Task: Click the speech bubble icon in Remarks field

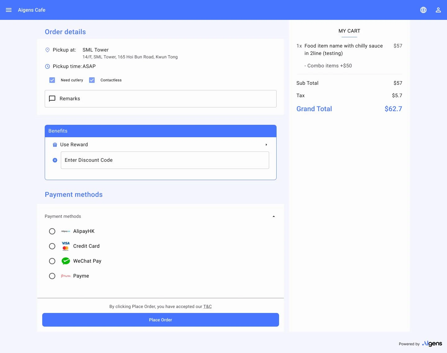Action: tap(52, 98)
